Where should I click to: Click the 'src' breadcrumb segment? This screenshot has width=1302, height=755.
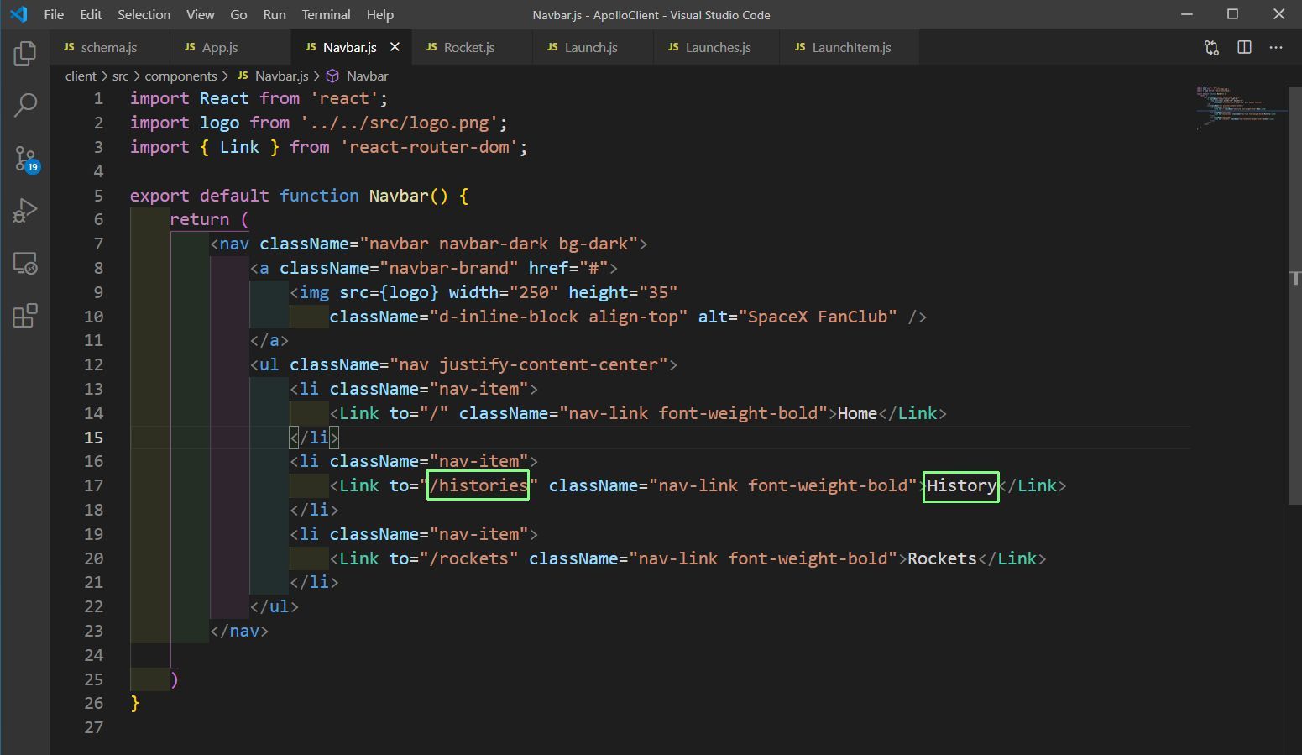tap(121, 76)
